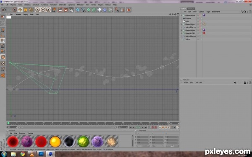Activate the Rotate tool
Viewport: 252px width, 157px height.
point(31,10)
